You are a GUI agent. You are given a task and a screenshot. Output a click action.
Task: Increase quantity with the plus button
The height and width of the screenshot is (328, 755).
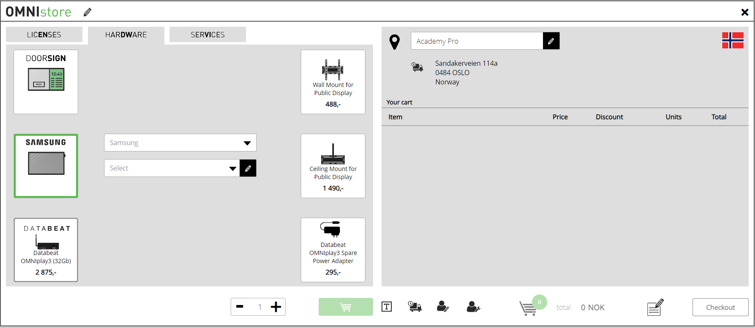coord(276,307)
